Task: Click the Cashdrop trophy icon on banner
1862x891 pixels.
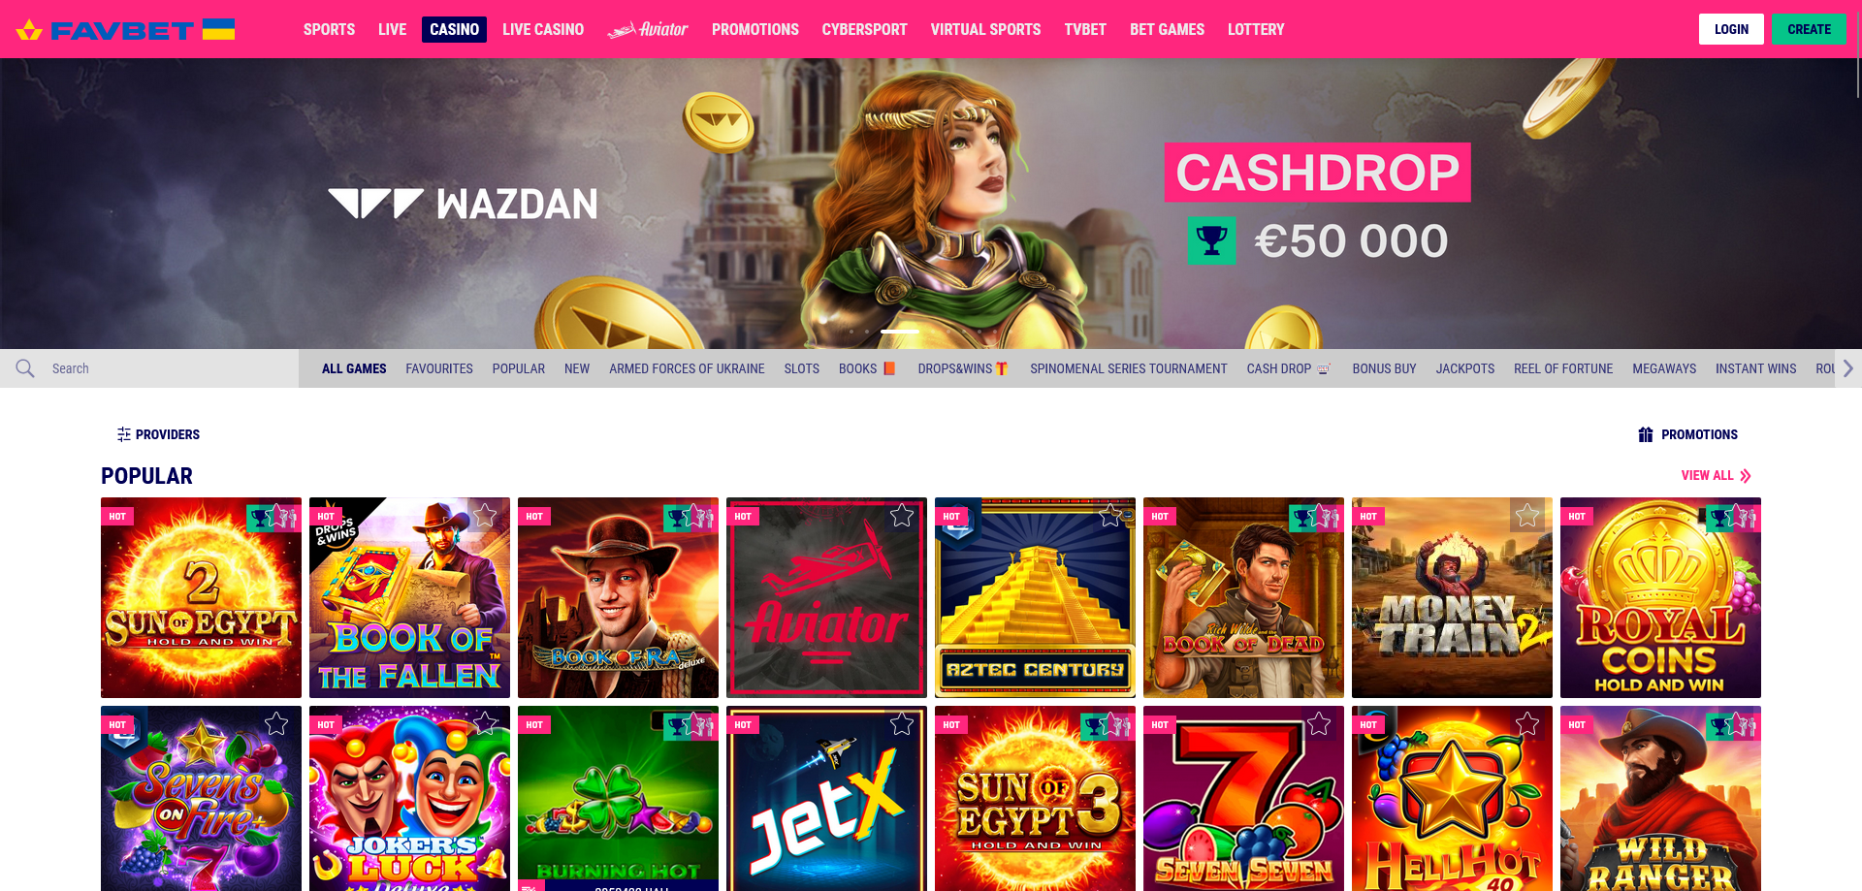Action: 1212,240
